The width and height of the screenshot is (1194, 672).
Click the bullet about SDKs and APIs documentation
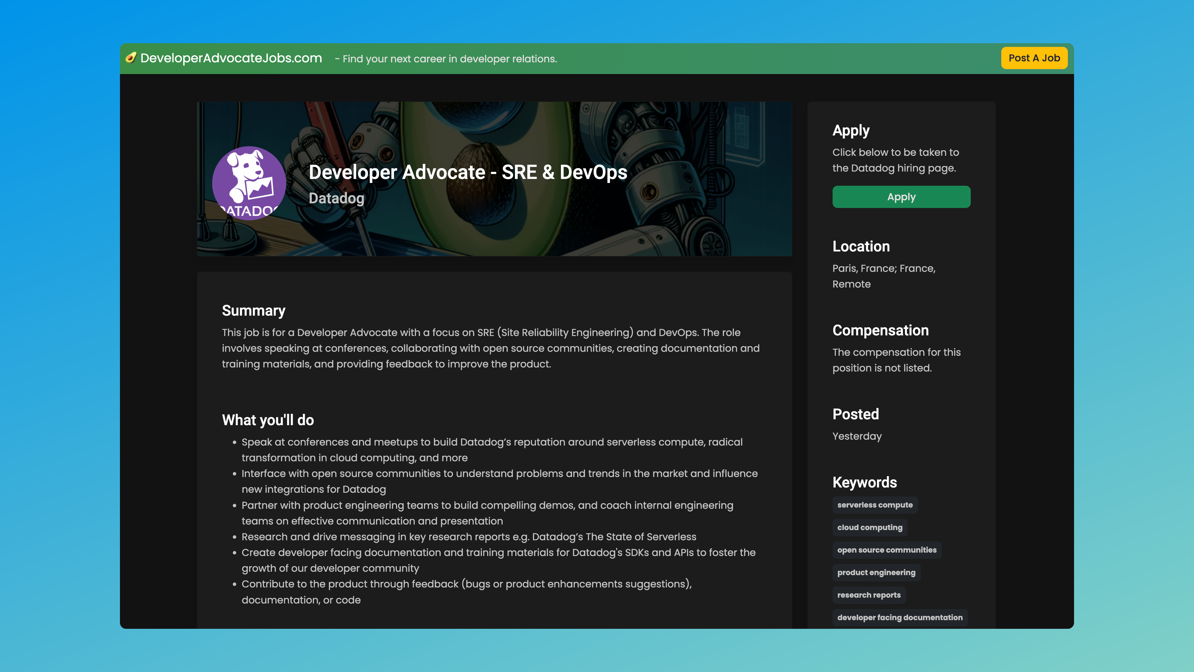point(498,560)
